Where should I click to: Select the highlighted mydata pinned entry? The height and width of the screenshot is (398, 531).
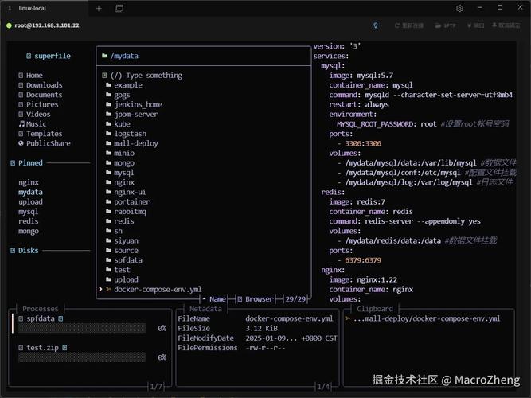click(30, 193)
